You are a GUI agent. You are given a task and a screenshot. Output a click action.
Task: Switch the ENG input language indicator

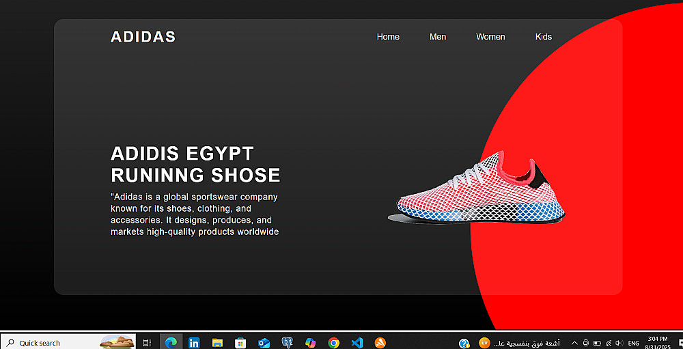pyautogui.click(x=634, y=344)
